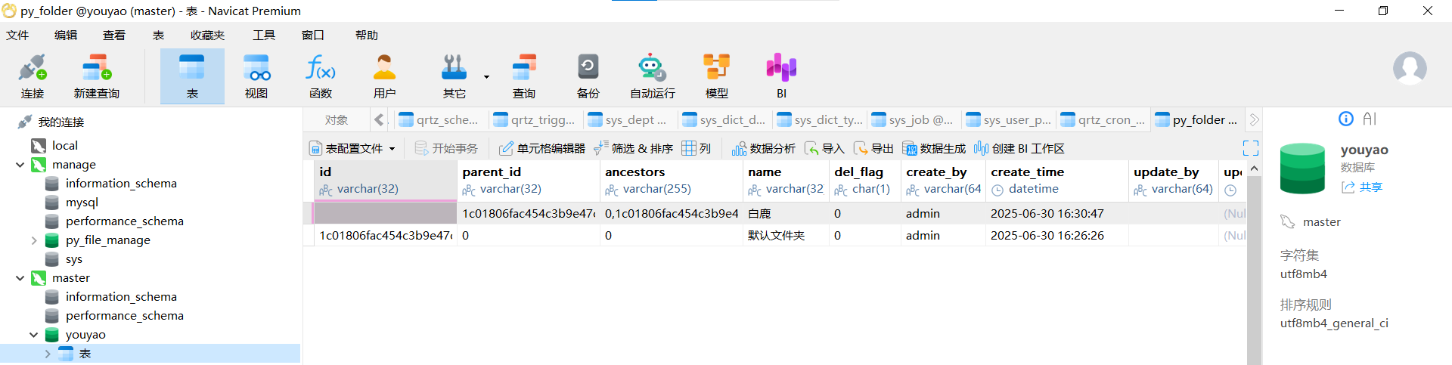Click the Connection (连接) toolbar icon
The width and height of the screenshot is (1452, 365).
33,76
